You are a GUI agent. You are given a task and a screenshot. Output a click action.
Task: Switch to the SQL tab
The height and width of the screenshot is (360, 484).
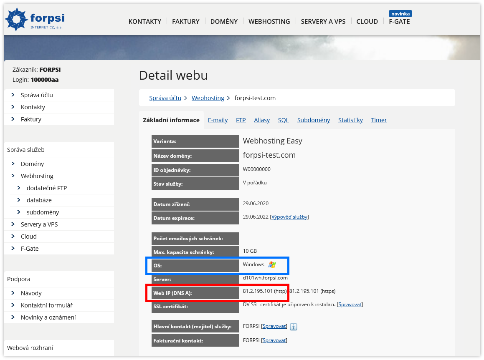click(x=283, y=120)
